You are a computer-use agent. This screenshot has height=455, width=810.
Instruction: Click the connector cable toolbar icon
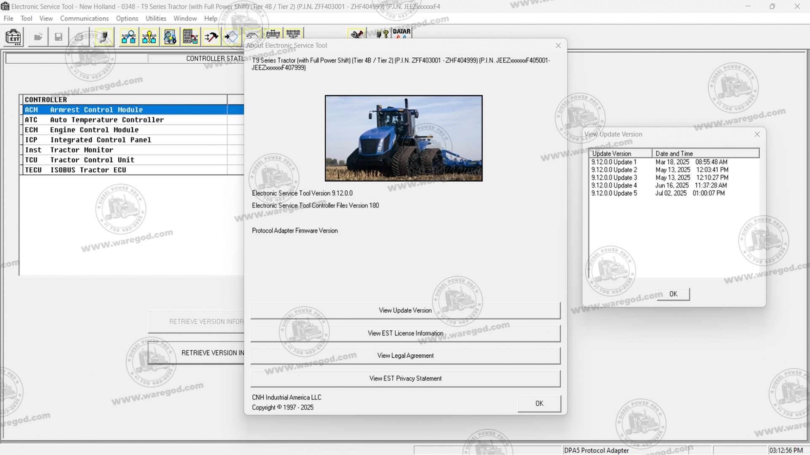click(x=104, y=37)
